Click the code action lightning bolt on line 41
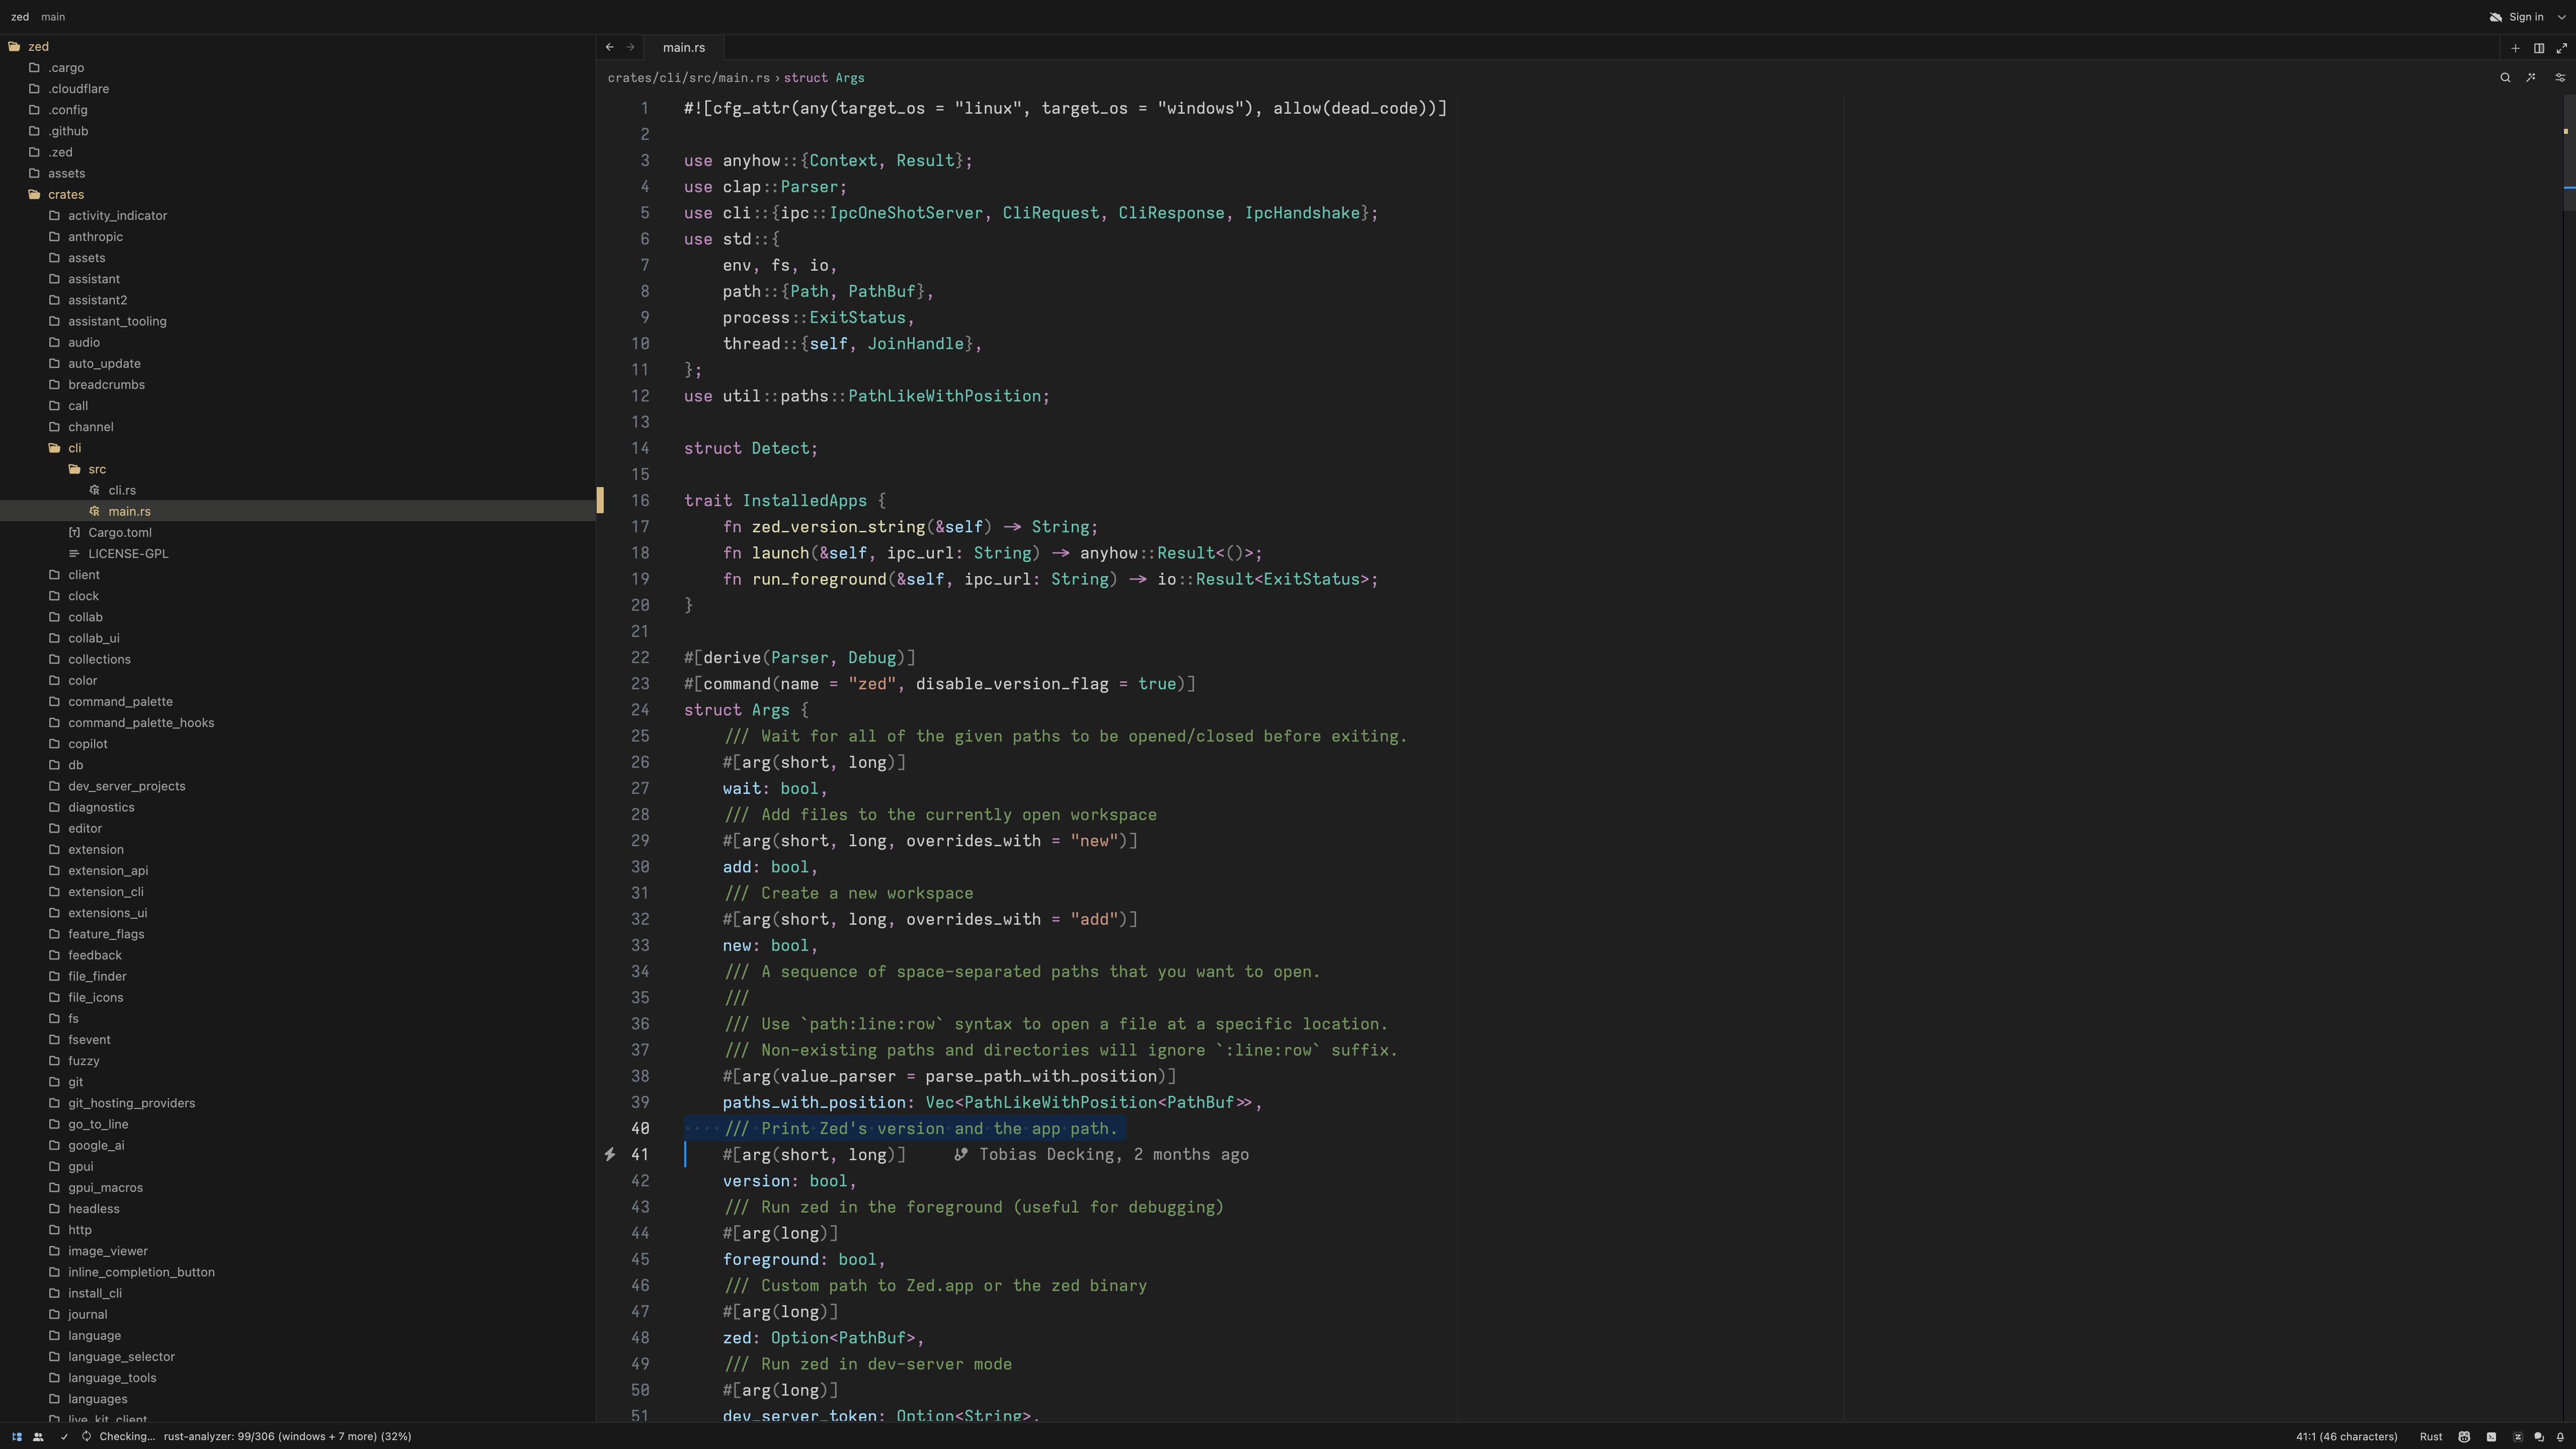This screenshot has width=2576, height=1449. pyautogui.click(x=610, y=1155)
